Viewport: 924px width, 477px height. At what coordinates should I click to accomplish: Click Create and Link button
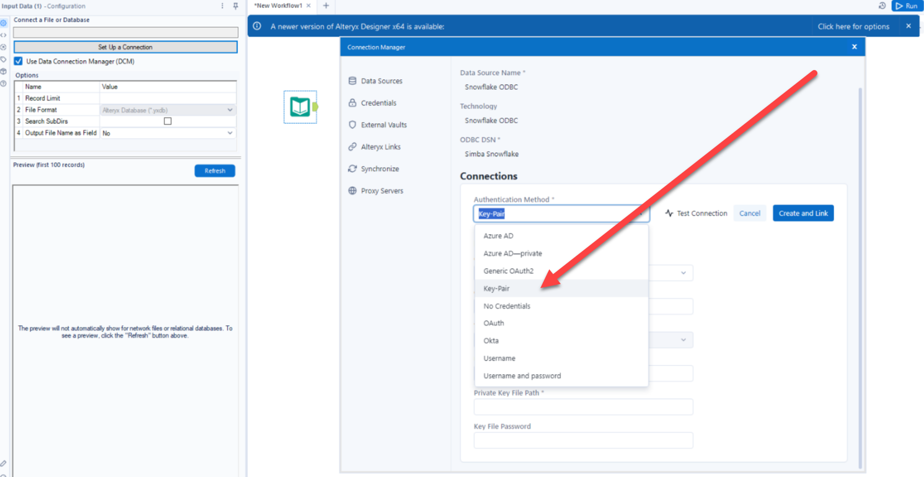pos(803,213)
